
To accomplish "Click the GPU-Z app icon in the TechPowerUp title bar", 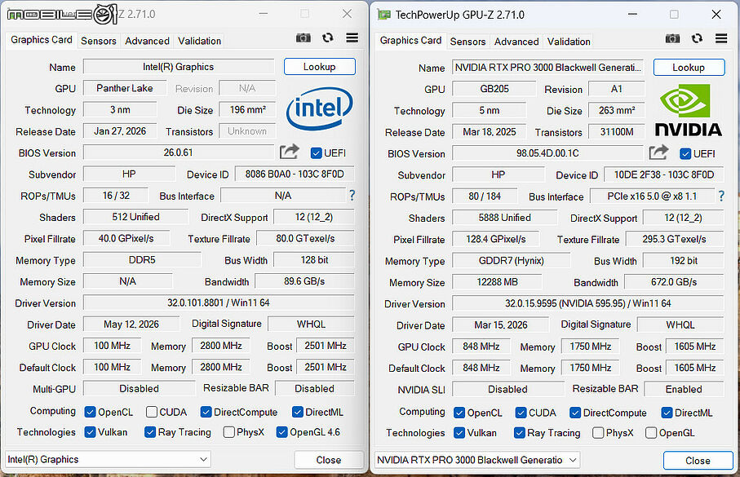I will pos(383,15).
